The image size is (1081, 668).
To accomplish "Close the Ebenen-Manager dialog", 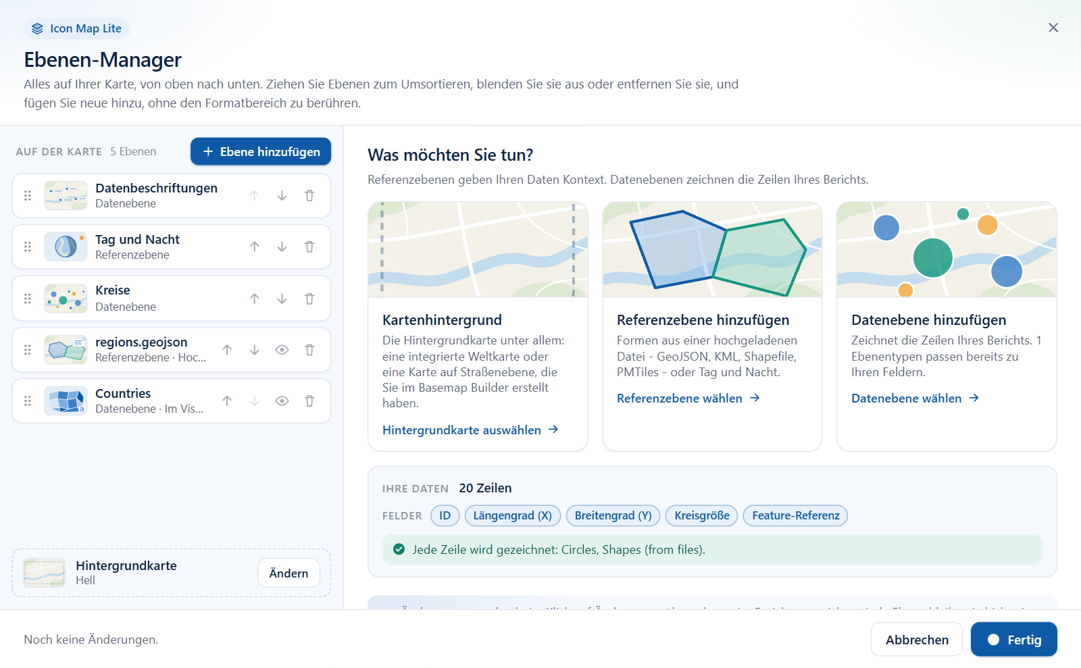I will (x=1053, y=28).
